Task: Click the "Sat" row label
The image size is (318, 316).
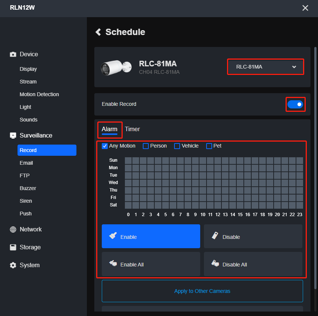Action: (113, 205)
